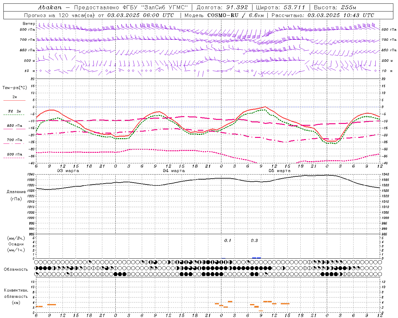The width and height of the screenshot is (398, 318).
Task: Click the Abakan station name in header
Action: (x=50, y=7)
